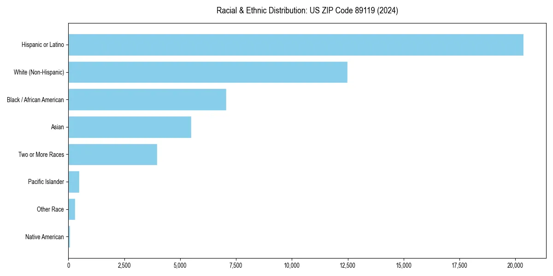Select the Two or More Races label
Image resolution: width=553 pixels, height=276 pixels.
(41, 154)
